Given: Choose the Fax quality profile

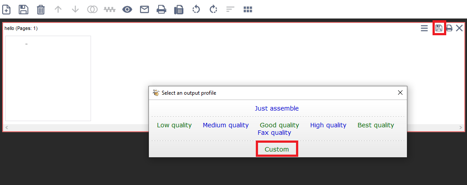Looking at the screenshot, I should [x=274, y=133].
